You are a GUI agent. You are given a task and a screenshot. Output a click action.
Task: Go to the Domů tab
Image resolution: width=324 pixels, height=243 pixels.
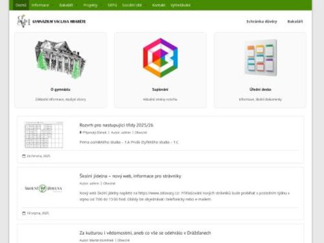click(x=21, y=5)
